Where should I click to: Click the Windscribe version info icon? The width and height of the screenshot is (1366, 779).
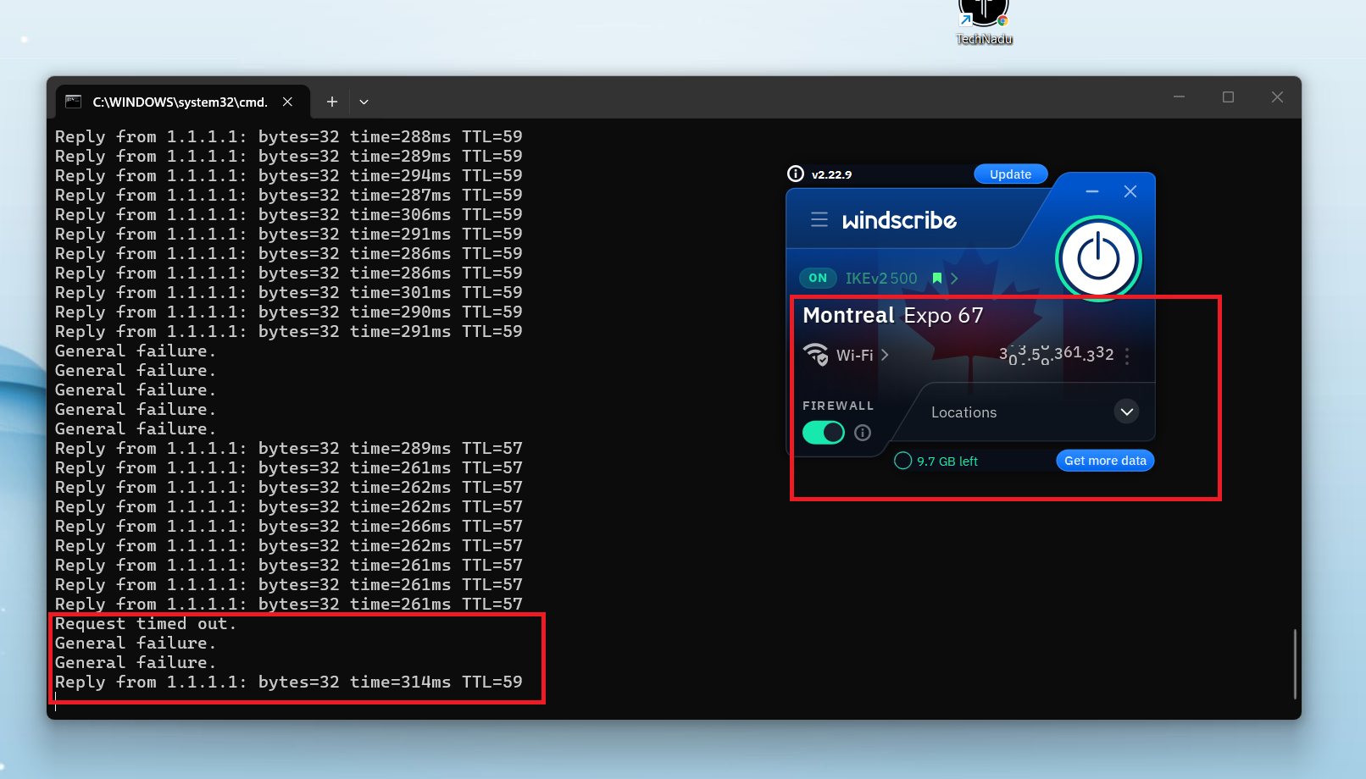pyautogui.click(x=796, y=174)
